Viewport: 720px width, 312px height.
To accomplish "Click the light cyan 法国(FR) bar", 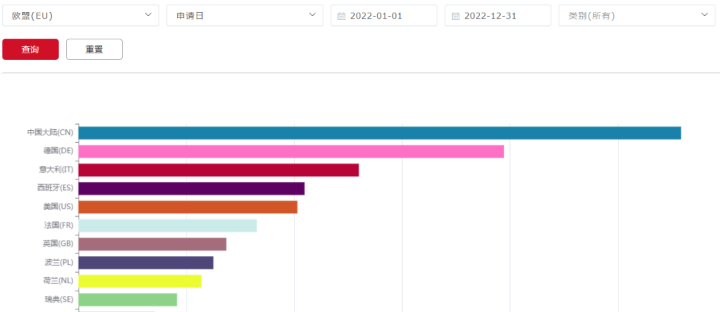I will [x=167, y=225].
